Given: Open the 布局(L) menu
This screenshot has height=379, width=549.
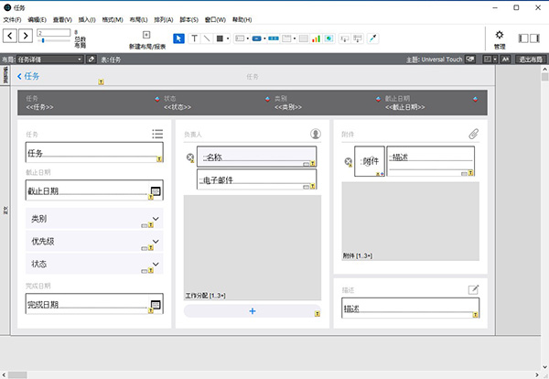Looking at the screenshot, I should coord(139,19).
